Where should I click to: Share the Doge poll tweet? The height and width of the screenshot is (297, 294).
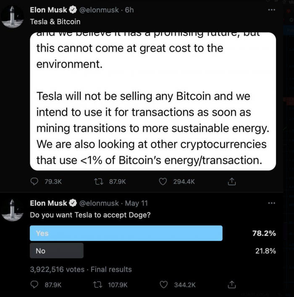click(x=231, y=284)
